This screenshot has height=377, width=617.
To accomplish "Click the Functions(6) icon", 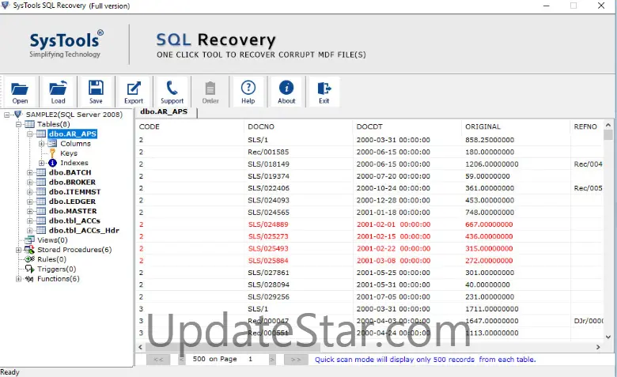I will tap(29, 279).
